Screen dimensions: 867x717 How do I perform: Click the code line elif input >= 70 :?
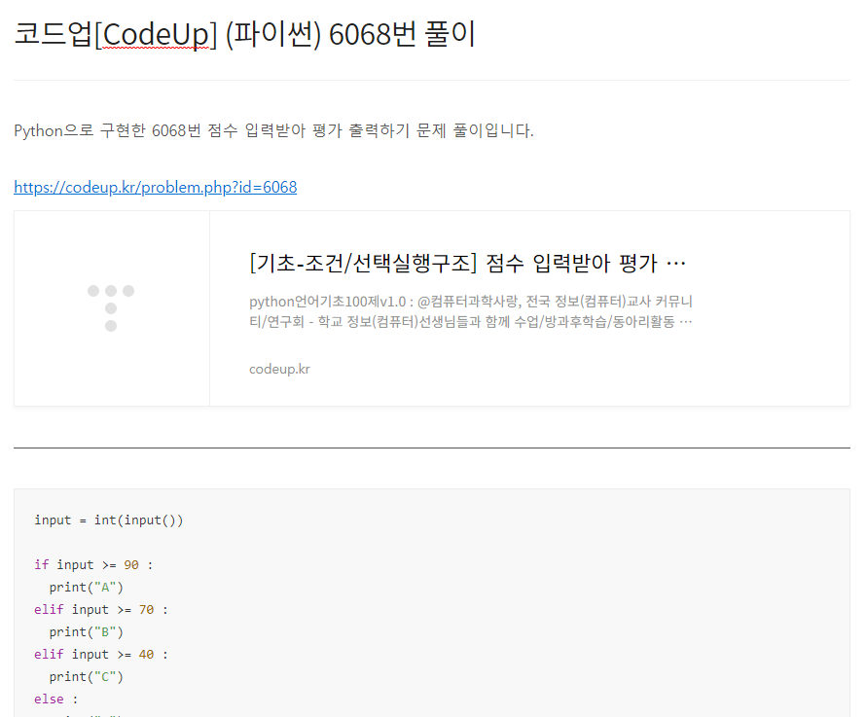point(100,610)
